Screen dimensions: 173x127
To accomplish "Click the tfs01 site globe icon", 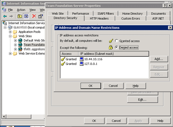I will coord(20,49).
